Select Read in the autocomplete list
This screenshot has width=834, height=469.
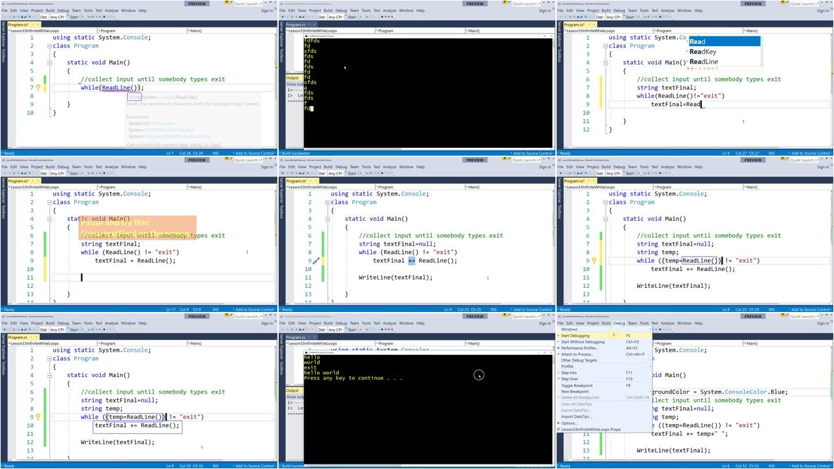(724, 42)
